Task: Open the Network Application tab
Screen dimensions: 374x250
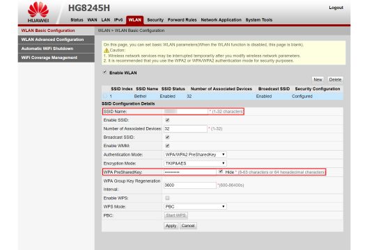Action: coord(221,19)
